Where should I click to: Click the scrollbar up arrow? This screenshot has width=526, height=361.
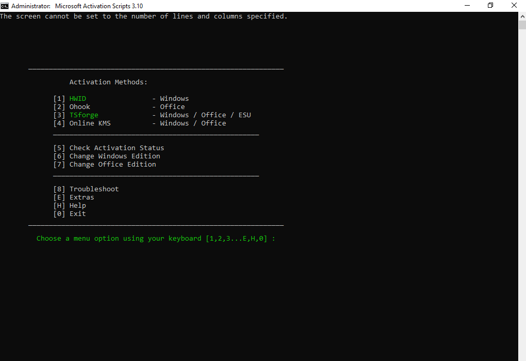[522, 16]
